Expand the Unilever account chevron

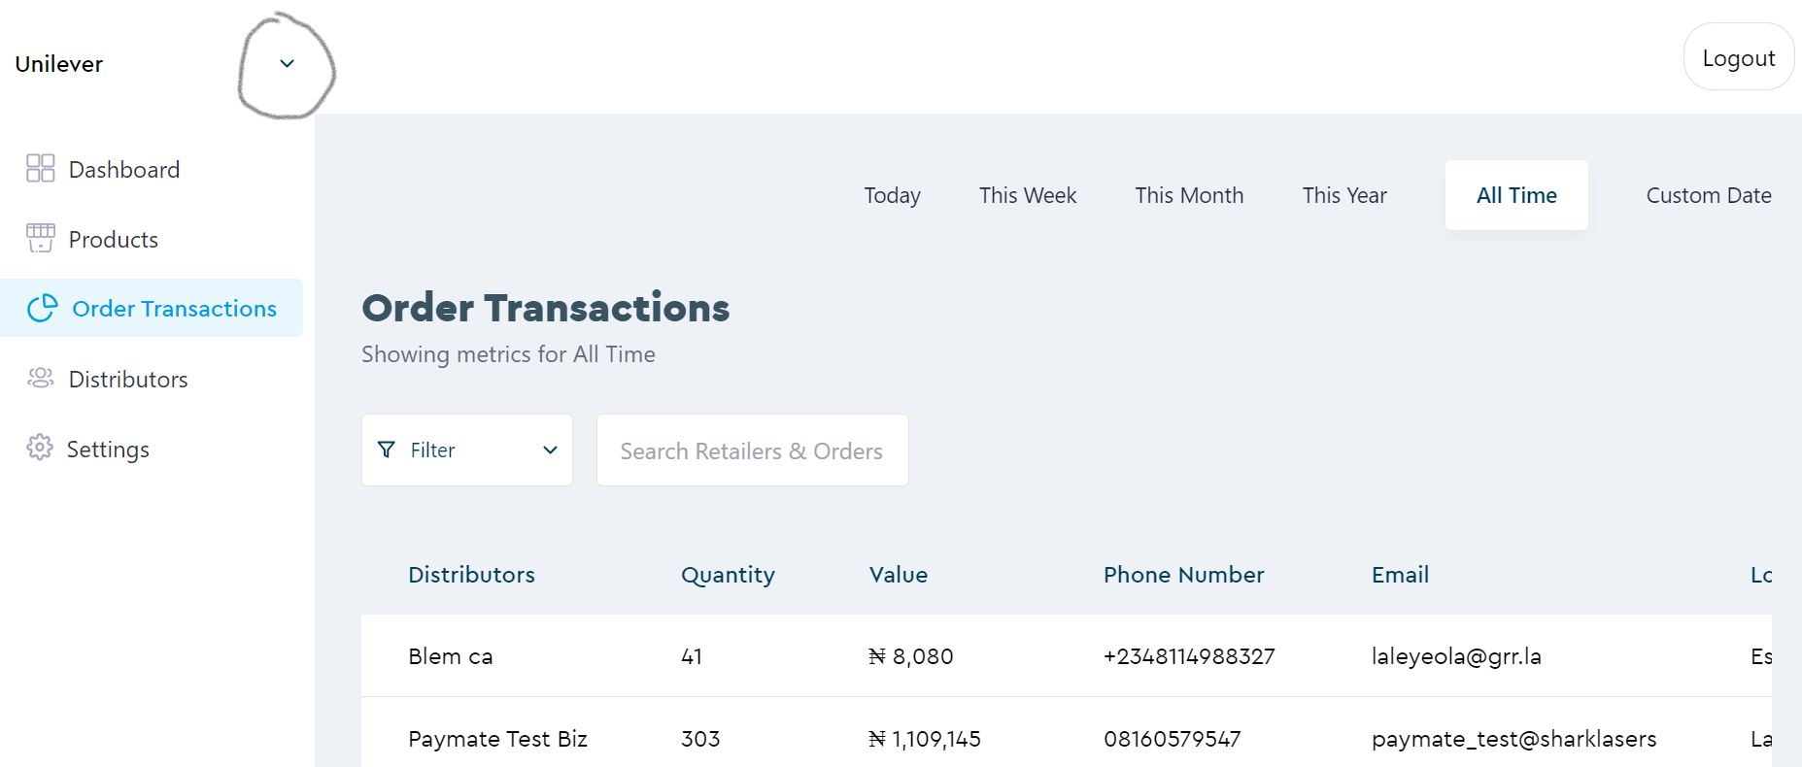(287, 64)
